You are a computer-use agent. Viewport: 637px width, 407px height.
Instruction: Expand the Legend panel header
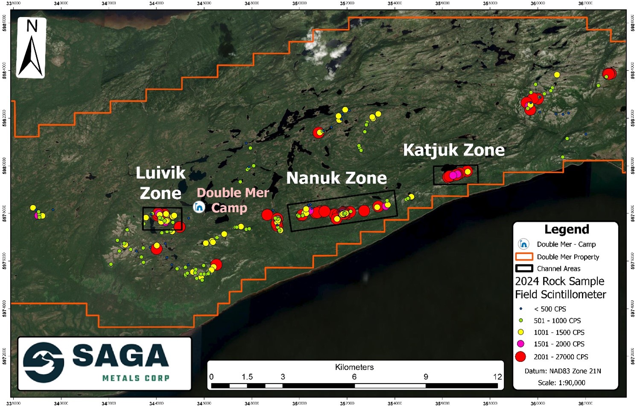(567, 229)
